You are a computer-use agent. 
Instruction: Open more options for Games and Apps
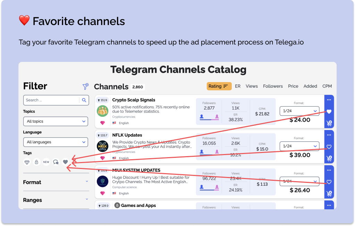[x=329, y=205]
